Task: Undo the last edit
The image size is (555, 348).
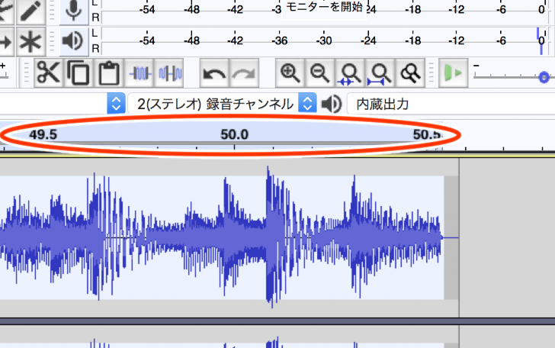Action: (x=214, y=73)
